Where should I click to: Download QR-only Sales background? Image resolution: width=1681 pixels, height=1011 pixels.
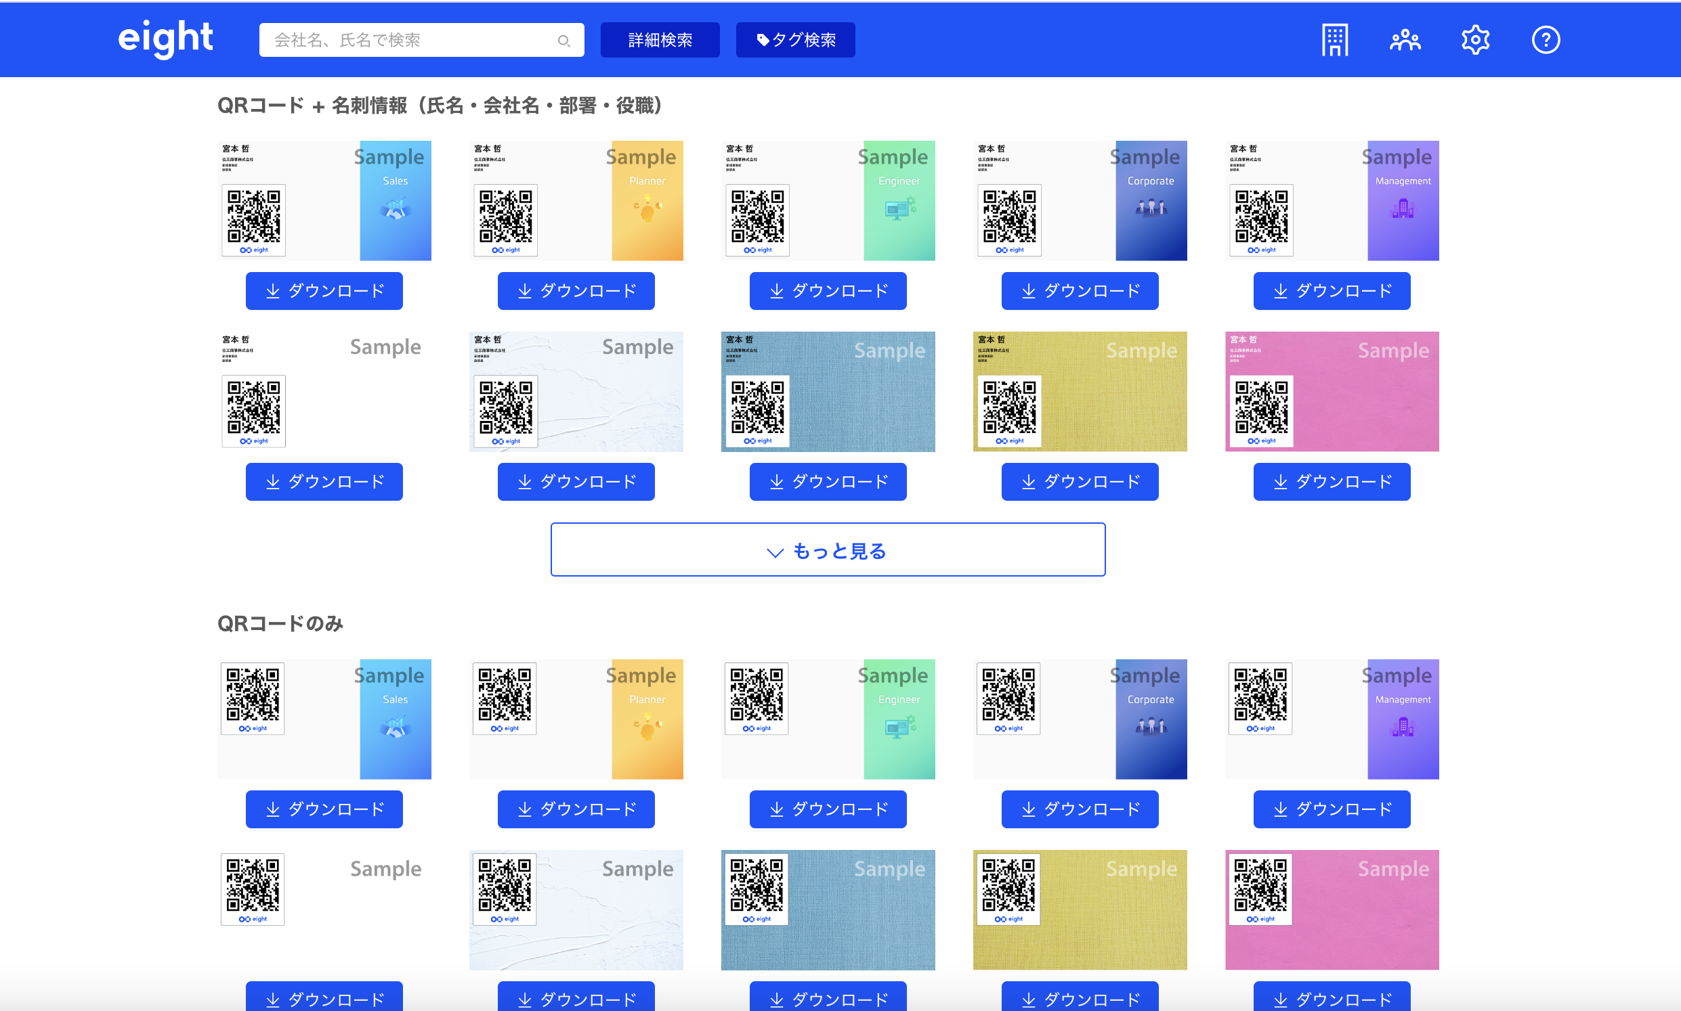(324, 809)
